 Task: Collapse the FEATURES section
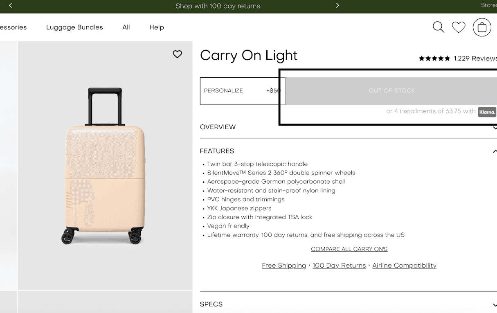[349, 151]
